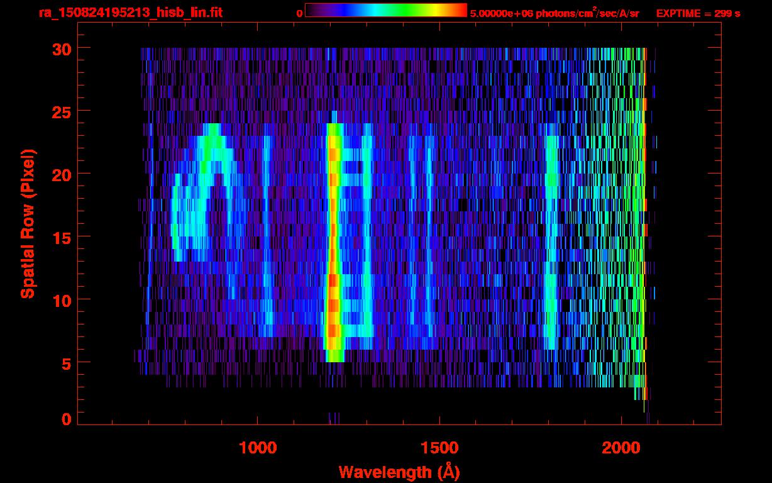772x483 pixels.
Task: Click the EXPTIME = 299 s label
Action: tap(698, 13)
